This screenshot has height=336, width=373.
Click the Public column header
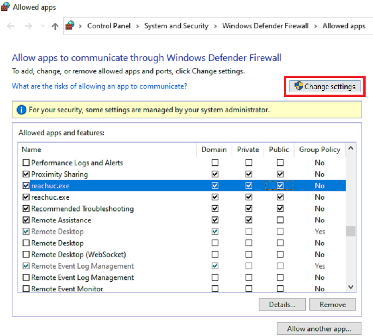click(279, 150)
